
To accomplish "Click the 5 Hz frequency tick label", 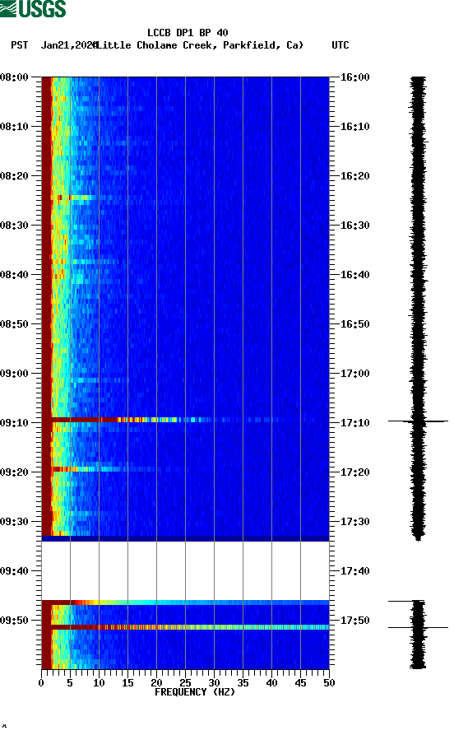I will point(70,683).
